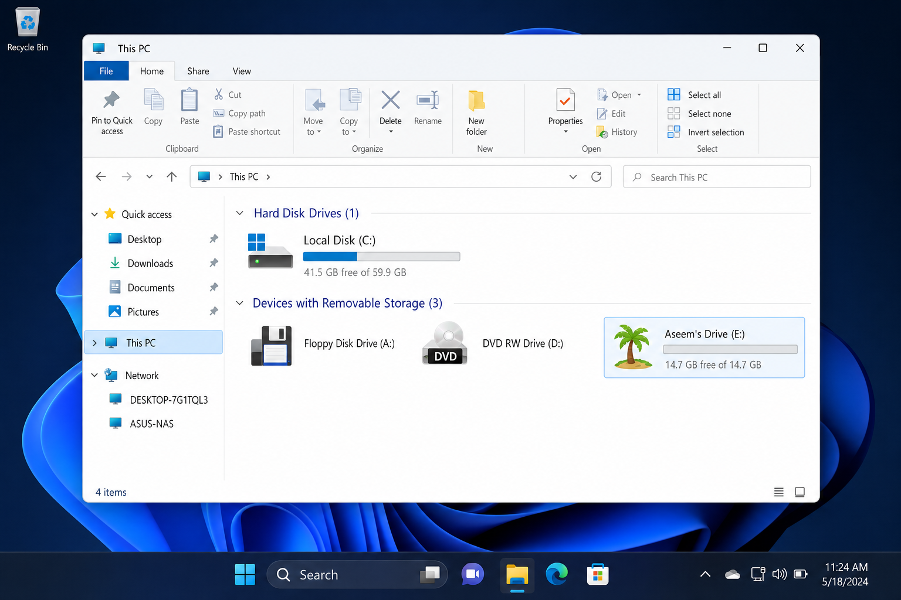Click Aseem's Drive (E:) capacity bar

730,349
